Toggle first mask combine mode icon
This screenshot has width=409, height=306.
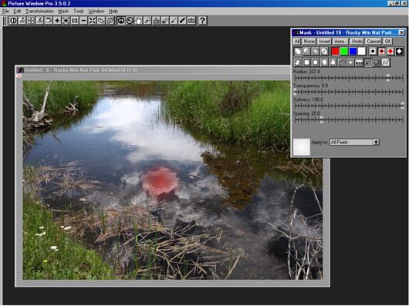[298, 52]
